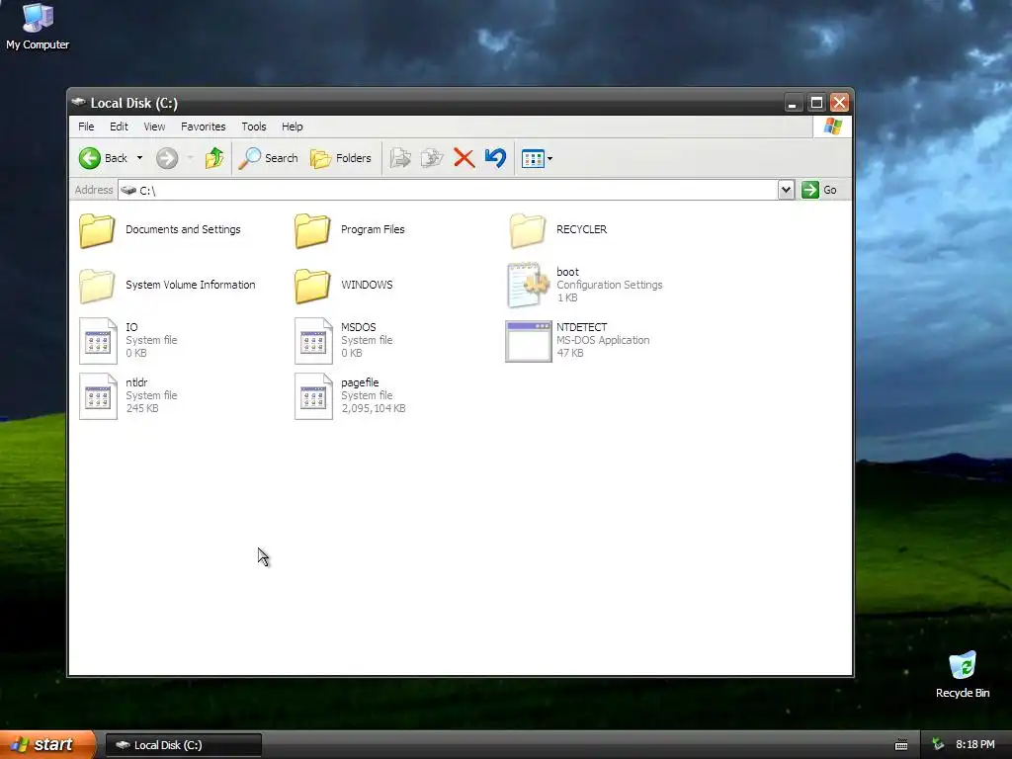Select the WINDOWS folder icon
This screenshot has height=759, width=1012.
point(312,286)
